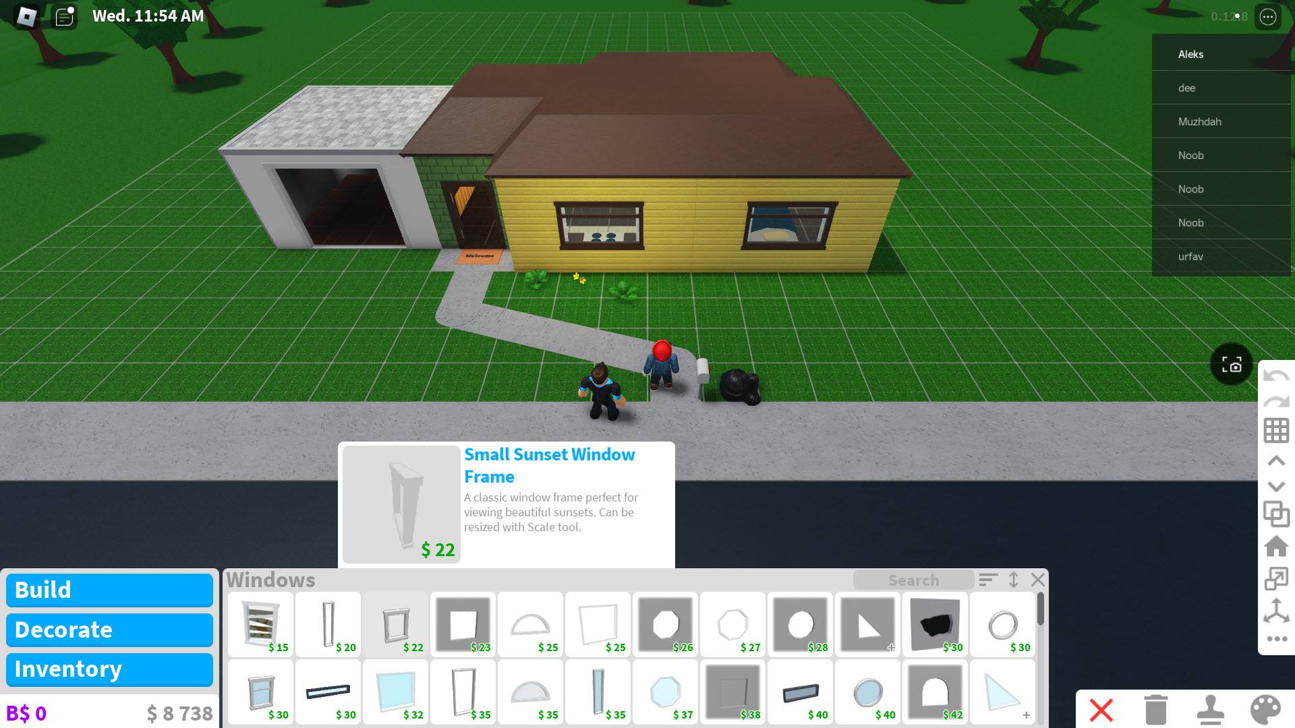Select the trash can delete tool
The width and height of the screenshot is (1295, 728).
1156,710
